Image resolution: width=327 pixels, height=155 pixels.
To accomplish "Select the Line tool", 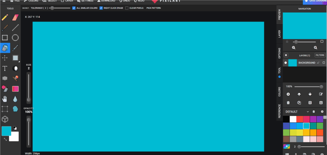I will click(15, 28).
